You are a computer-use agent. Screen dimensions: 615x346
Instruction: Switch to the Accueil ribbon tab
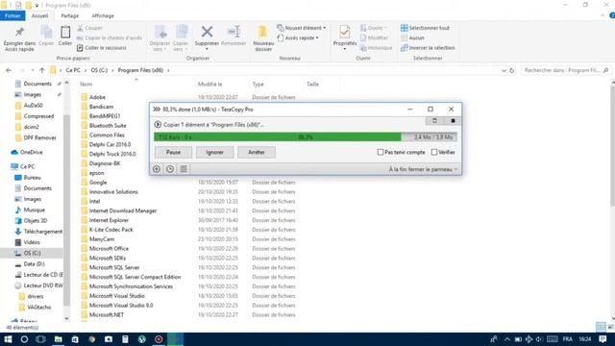39,15
